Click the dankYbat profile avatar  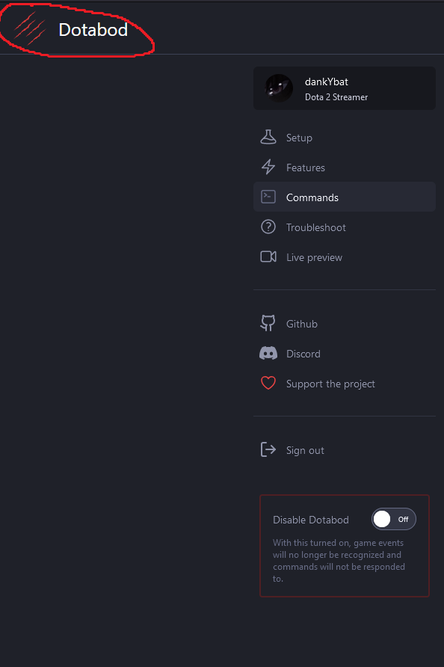tap(279, 87)
